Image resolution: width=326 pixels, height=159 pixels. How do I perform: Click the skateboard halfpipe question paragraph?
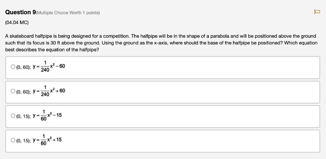[x=161, y=43]
